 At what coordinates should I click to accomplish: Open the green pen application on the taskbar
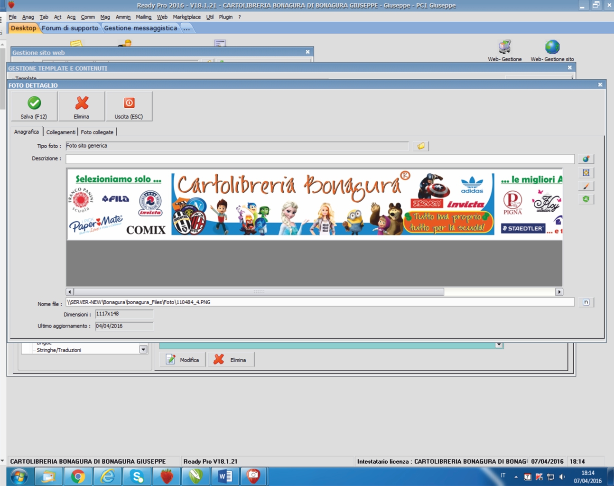[195, 477]
